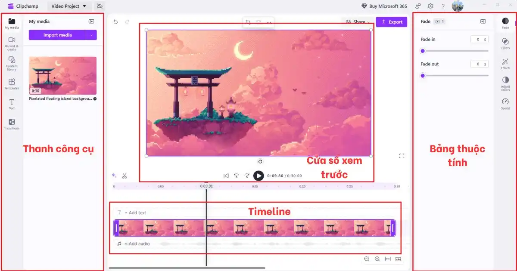This screenshot has height=271, width=517.
Task: Select the crop tool in floating toolbar
Action: [x=248, y=22]
